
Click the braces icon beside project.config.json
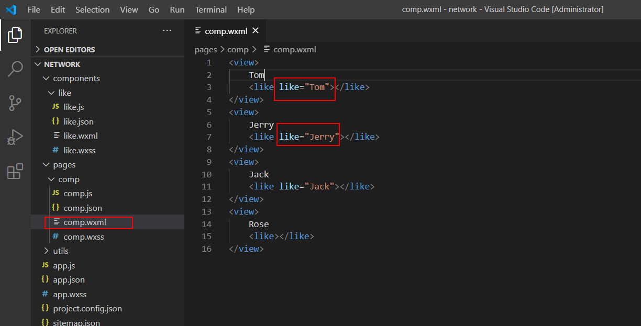pyautogui.click(x=45, y=308)
